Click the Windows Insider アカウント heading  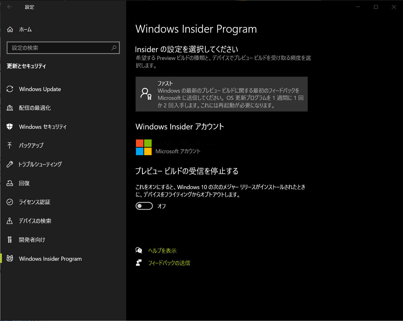[180, 127]
